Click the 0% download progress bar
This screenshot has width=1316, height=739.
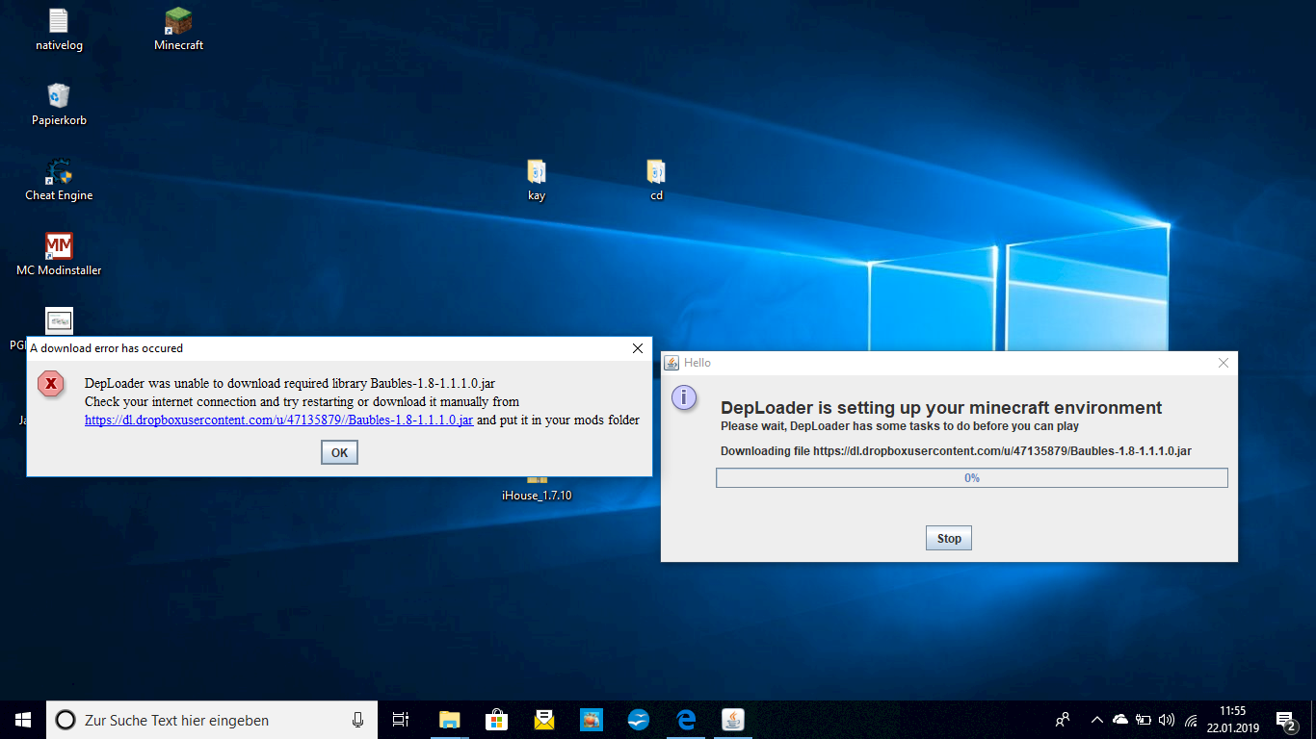(x=971, y=477)
